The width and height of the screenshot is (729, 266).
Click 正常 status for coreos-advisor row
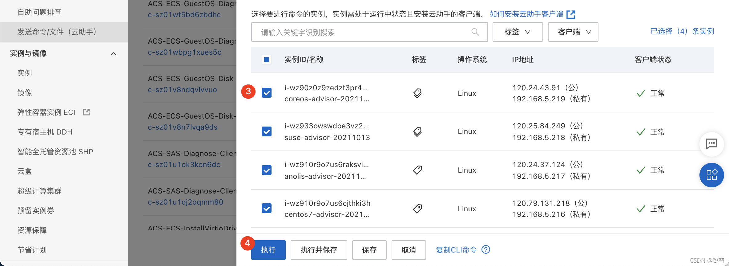point(657,93)
